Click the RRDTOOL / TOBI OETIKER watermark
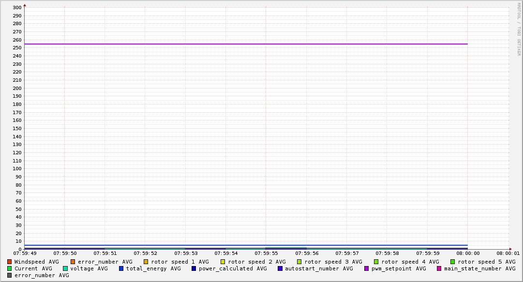The width and height of the screenshot is (523, 282). point(519,29)
